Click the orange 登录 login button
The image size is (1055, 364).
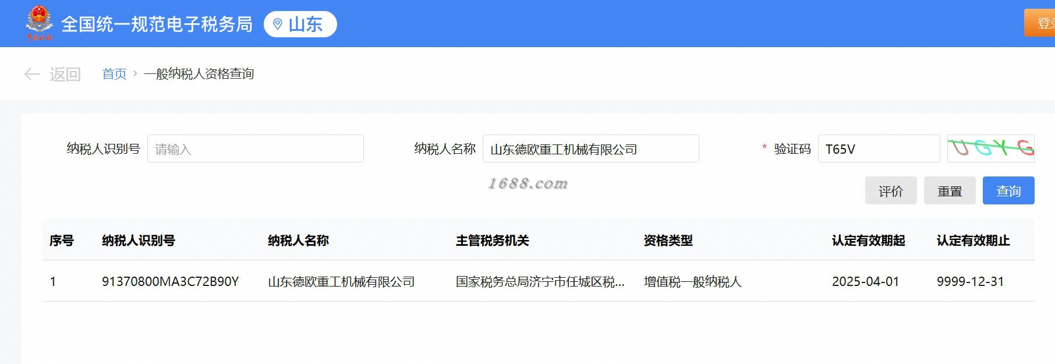(x=1040, y=23)
